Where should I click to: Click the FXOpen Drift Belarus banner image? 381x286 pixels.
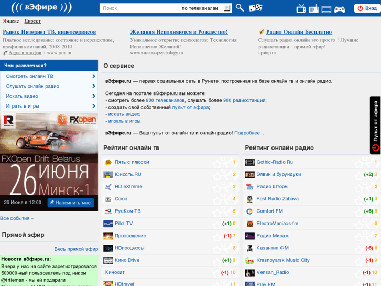pos(49,154)
